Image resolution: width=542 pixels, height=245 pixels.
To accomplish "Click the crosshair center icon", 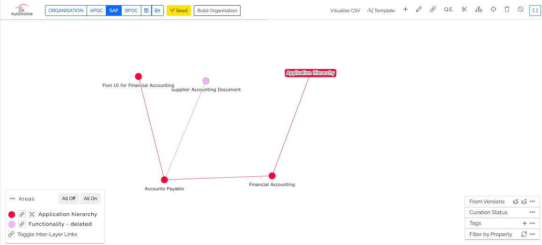I will [x=493, y=10].
